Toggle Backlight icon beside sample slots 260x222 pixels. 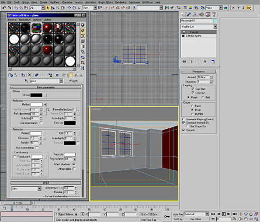point(83,30)
